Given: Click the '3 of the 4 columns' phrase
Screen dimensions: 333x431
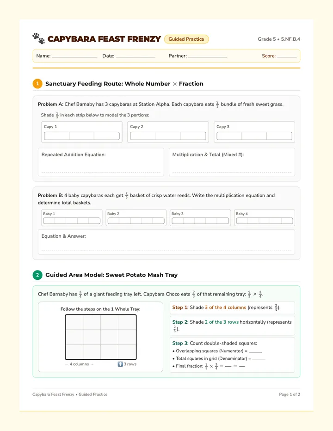Looking at the screenshot, I should tap(226, 308).
